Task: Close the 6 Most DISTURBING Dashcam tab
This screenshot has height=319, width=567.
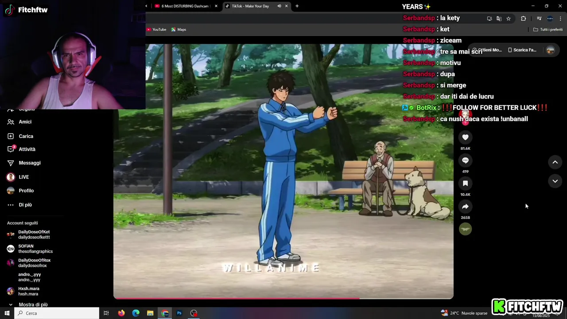Action: [x=216, y=6]
